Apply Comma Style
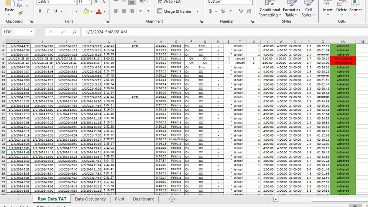This screenshot has height=207, width=368. pos(231,11)
